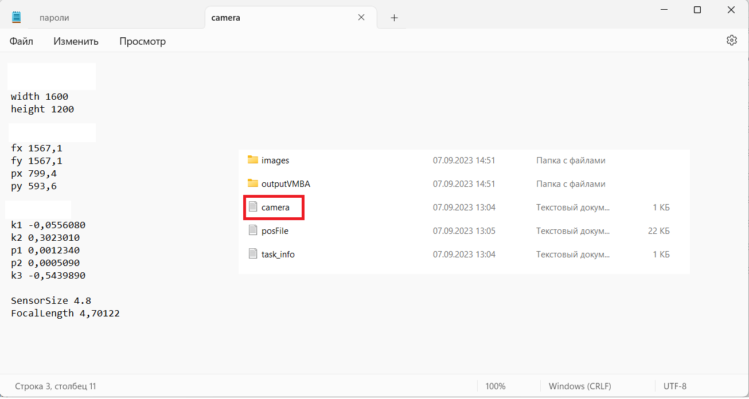Select the posFile file name
This screenshot has width=749, height=399.
(x=275, y=231)
